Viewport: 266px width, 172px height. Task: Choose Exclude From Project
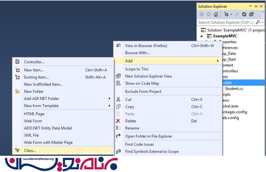[168, 92]
